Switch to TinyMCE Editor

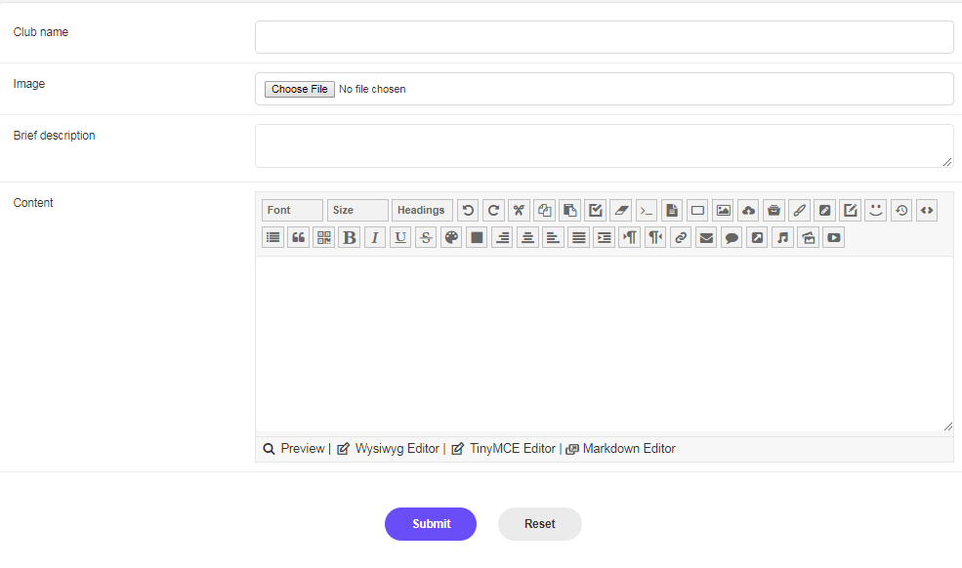(x=504, y=449)
